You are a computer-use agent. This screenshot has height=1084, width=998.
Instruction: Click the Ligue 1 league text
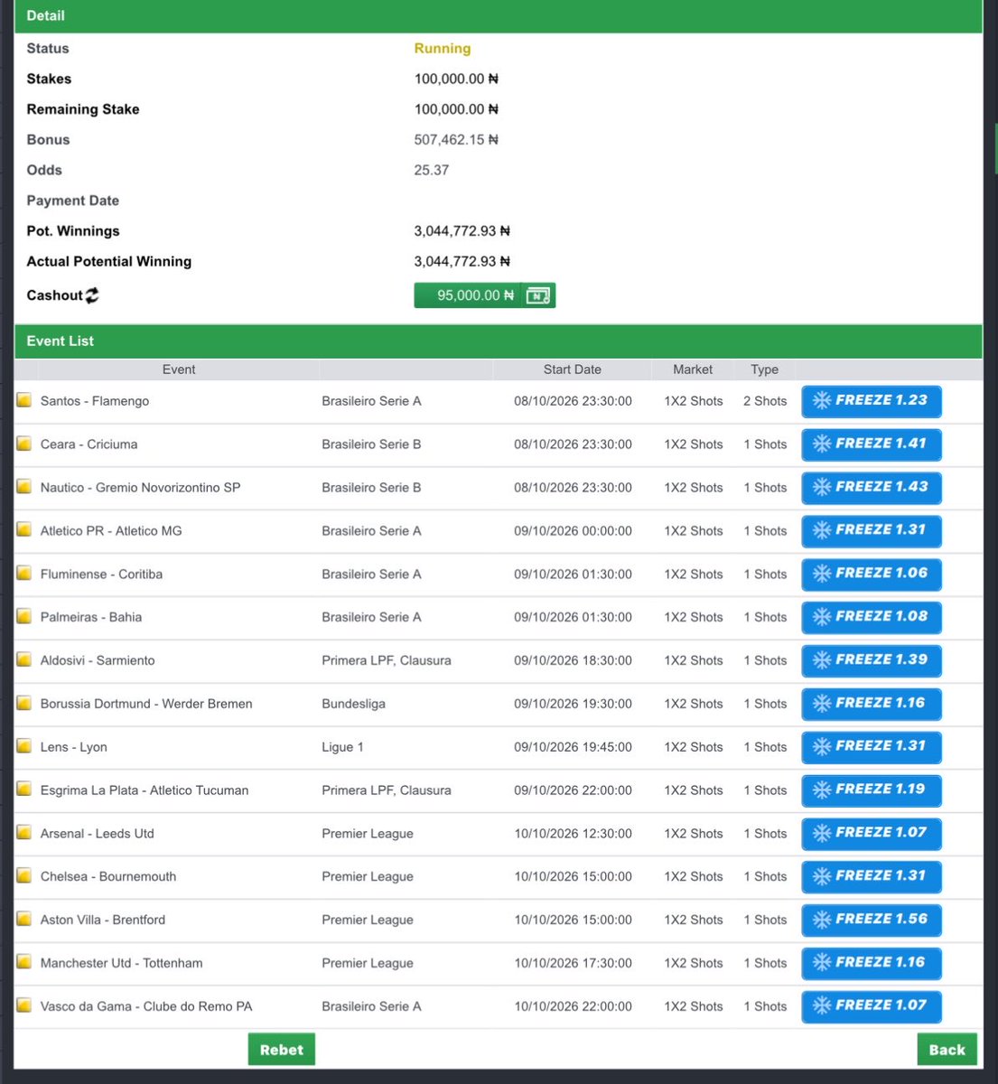pyautogui.click(x=342, y=747)
